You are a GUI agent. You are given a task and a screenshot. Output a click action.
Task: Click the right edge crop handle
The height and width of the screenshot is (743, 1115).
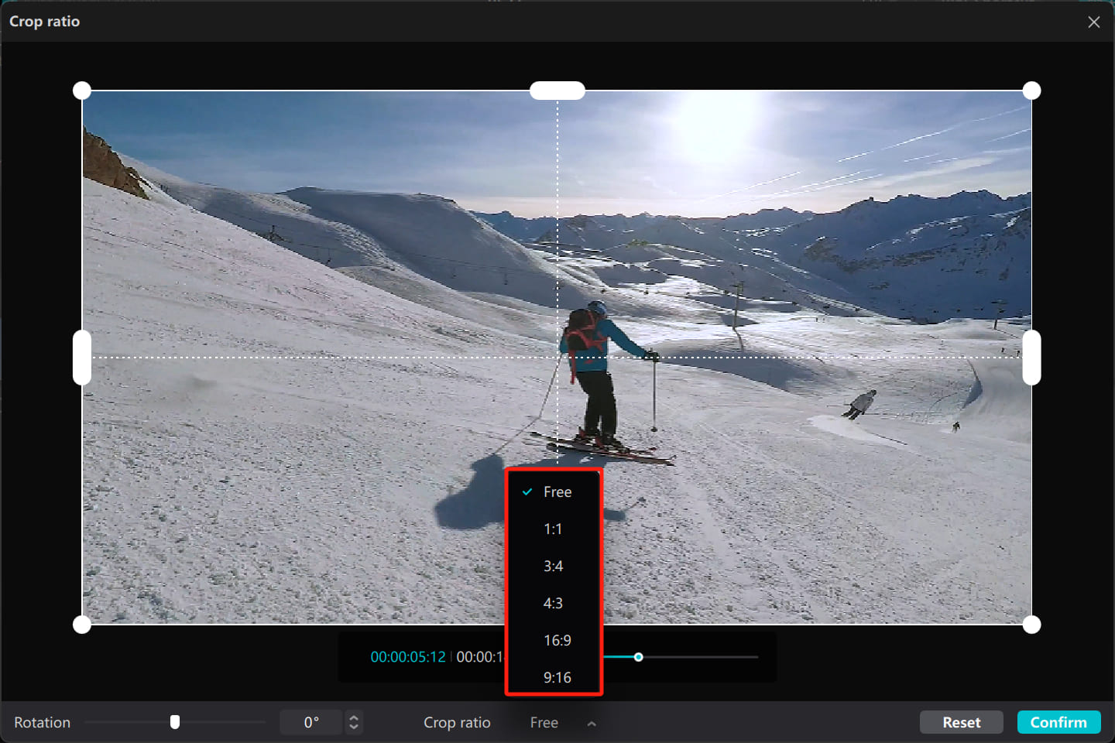pyautogui.click(x=1031, y=358)
